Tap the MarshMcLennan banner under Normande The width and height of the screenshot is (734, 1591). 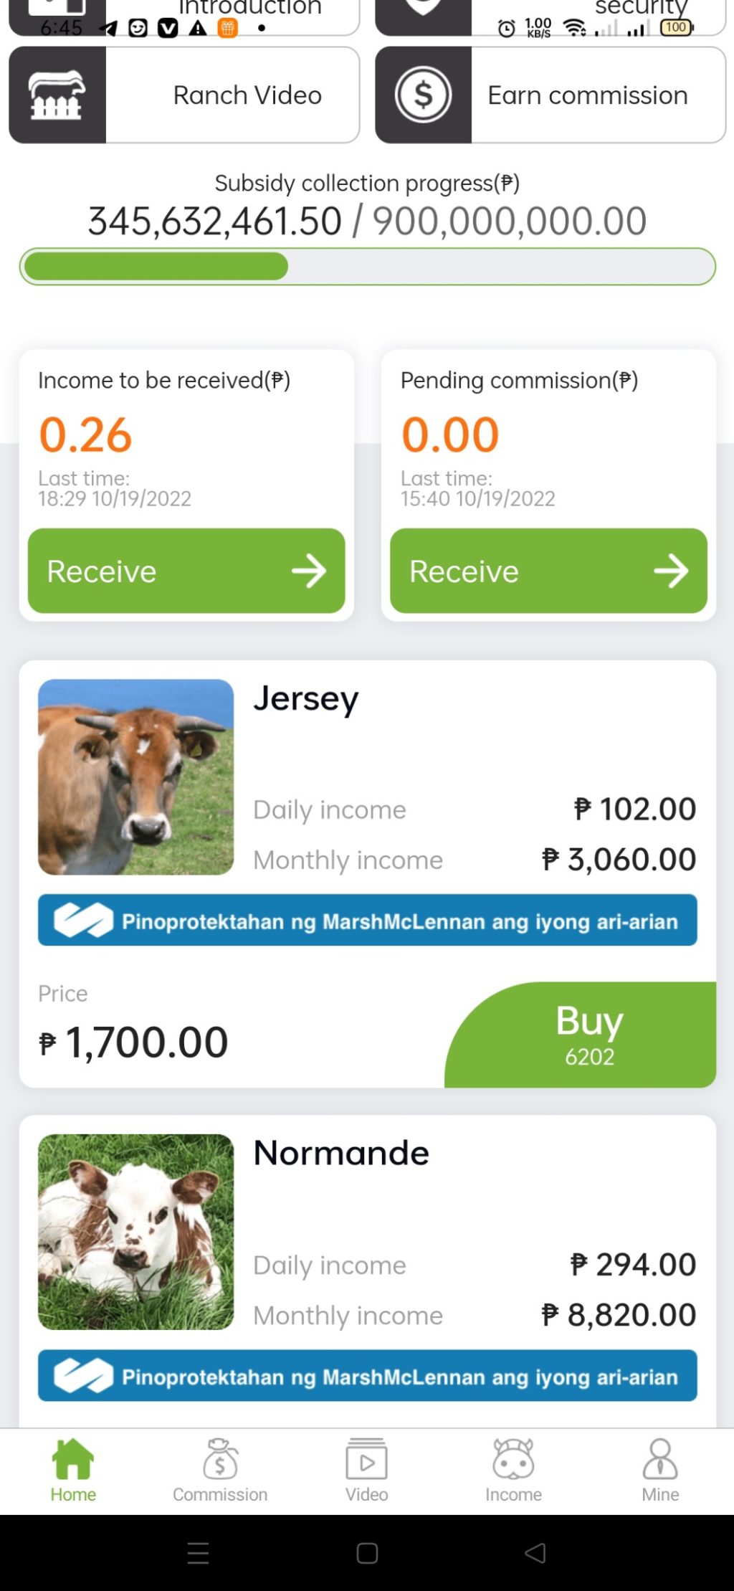(x=367, y=1375)
